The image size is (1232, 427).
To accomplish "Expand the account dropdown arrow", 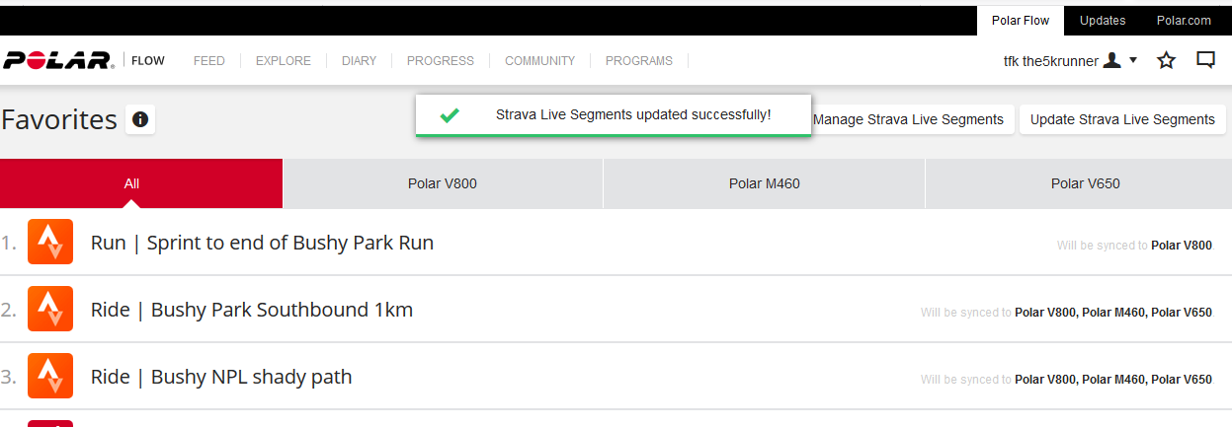I will pos(1133,60).
